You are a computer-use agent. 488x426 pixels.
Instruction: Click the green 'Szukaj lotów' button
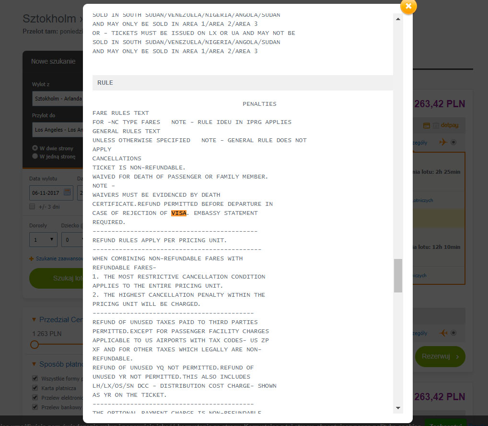pos(57,278)
